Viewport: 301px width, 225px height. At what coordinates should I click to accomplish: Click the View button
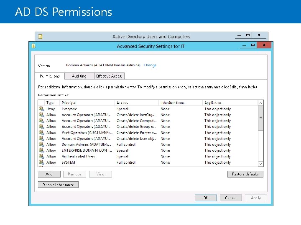click(x=100, y=174)
